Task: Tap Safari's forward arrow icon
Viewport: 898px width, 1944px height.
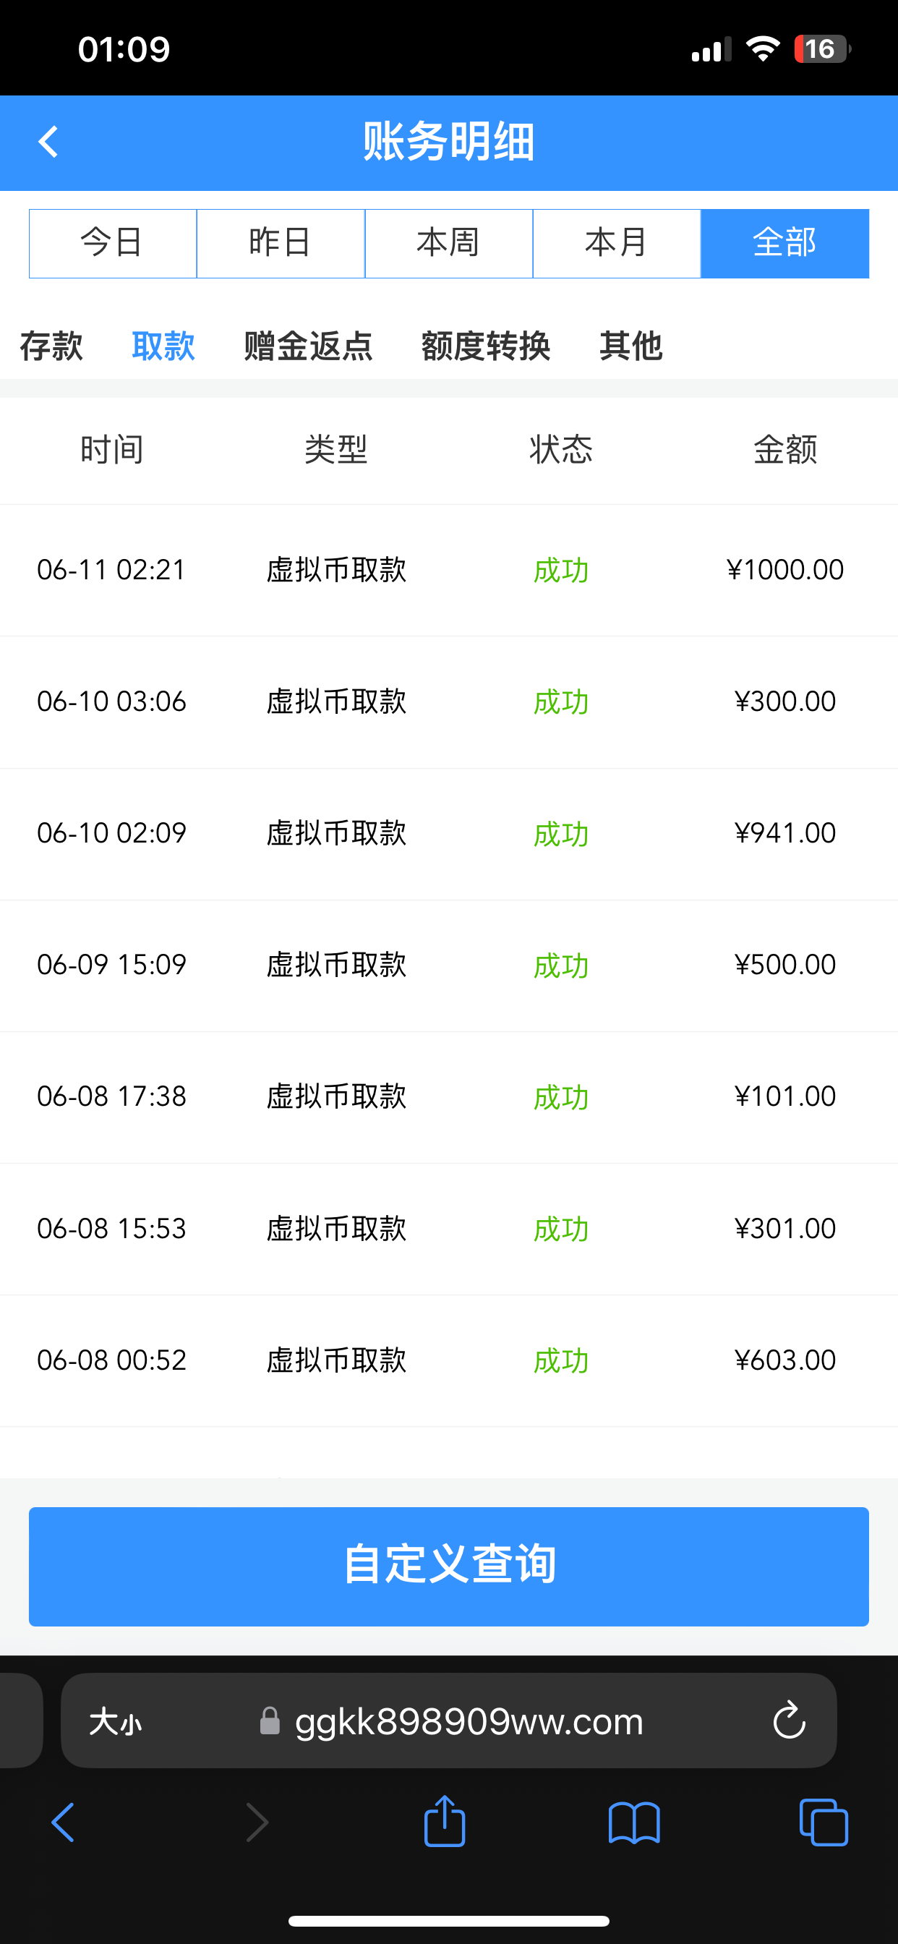Action: pos(257,1822)
